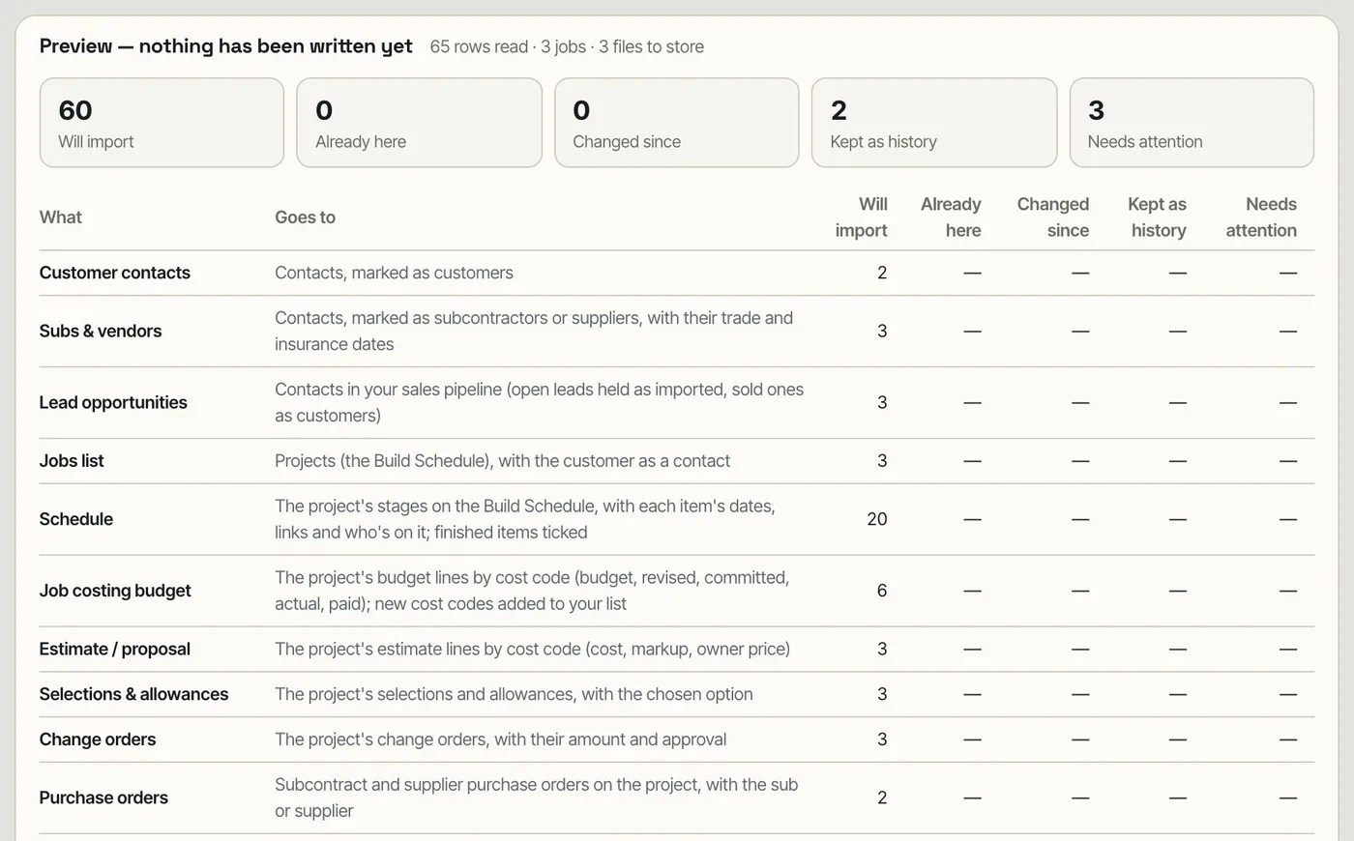
Task: Select the "Contacts in your sales pipeline" description
Action: coord(539,402)
